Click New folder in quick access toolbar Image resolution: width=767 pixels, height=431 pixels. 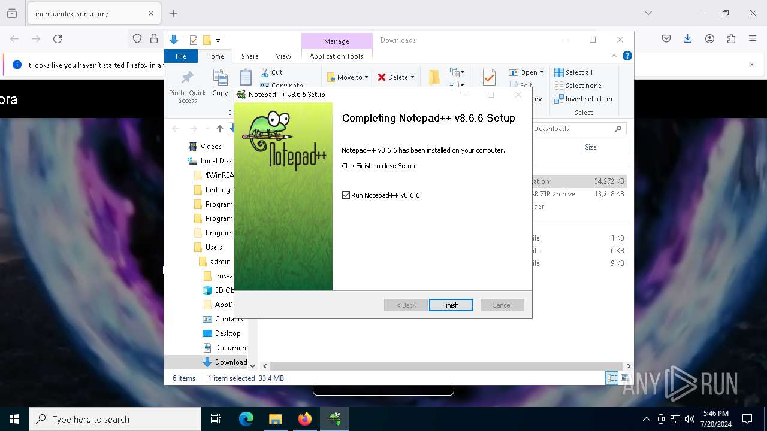(x=207, y=40)
